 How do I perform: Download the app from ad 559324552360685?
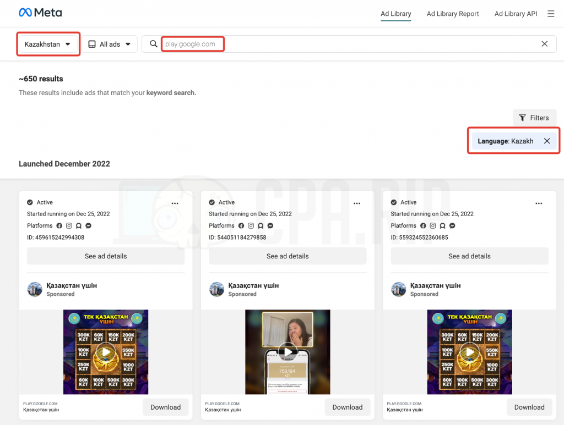529,407
